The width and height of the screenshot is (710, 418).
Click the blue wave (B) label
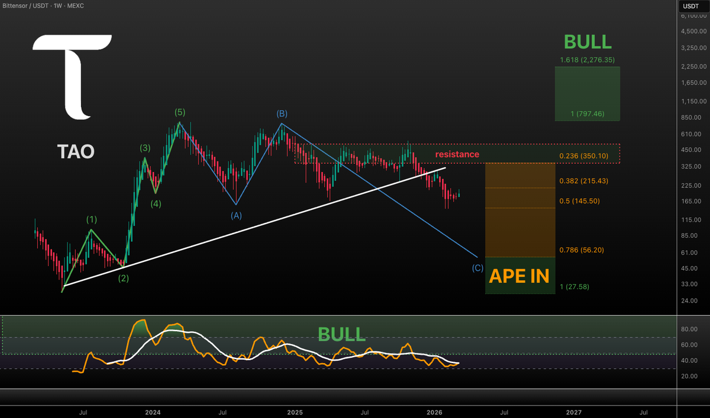point(282,113)
